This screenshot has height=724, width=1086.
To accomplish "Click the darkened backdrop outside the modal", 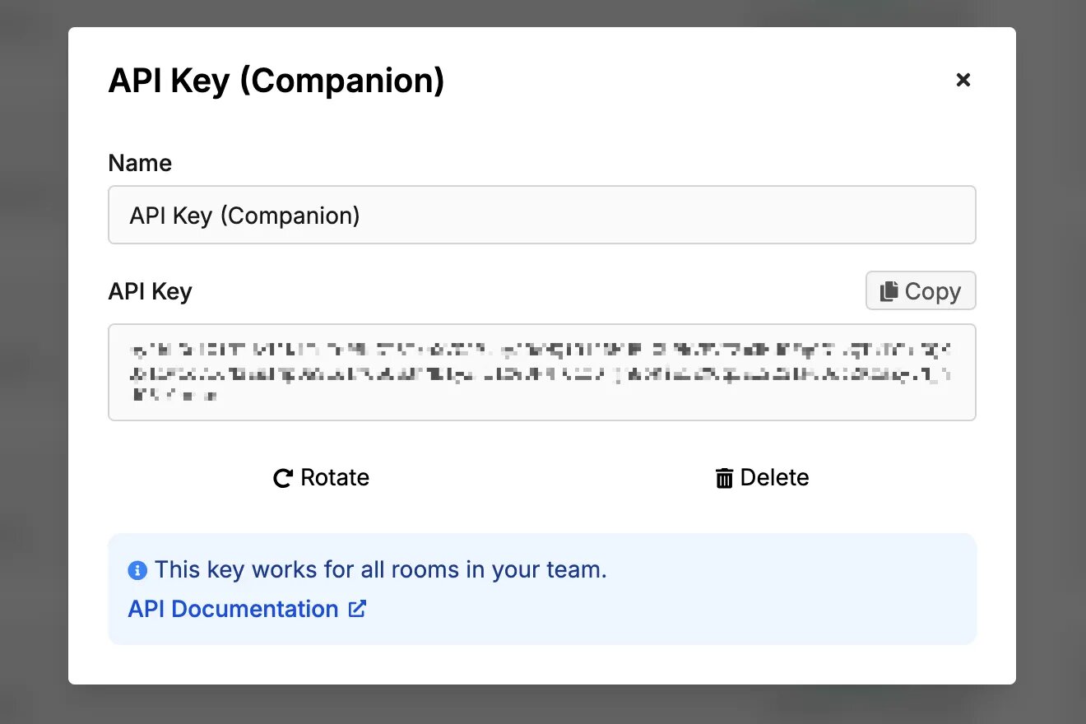I will [x=33, y=362].
